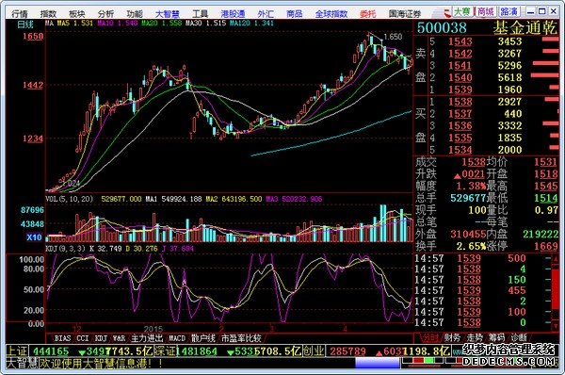
Task: Select the 财务 tab in the right panel
Action: 452,338
